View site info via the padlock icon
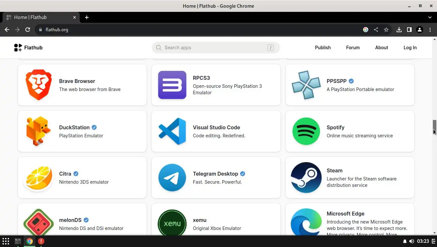 pyautogui.click(x=40, y=30)
